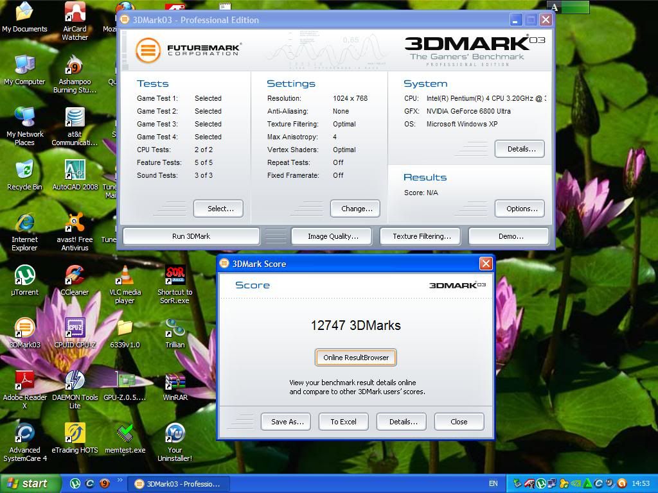The width and height of the screenshot is (658, 493).
Task: Select the 6339v1.0 folder on the desktop
Action: tap(125, 333)
